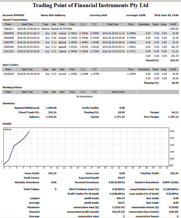Click the Gross Loss: label
This screenshot has height=218, width=181.
tap(92, 173)
